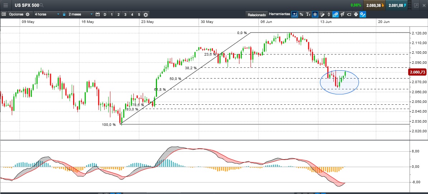Click the search icon next to US SPX 500
The width and height of the screenshot is (428, 194).
42,5
